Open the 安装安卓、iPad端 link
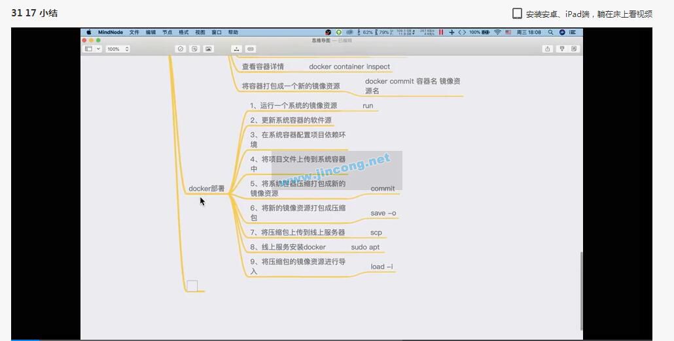Viewport: 674px width, 341px height. click(589, 14)
